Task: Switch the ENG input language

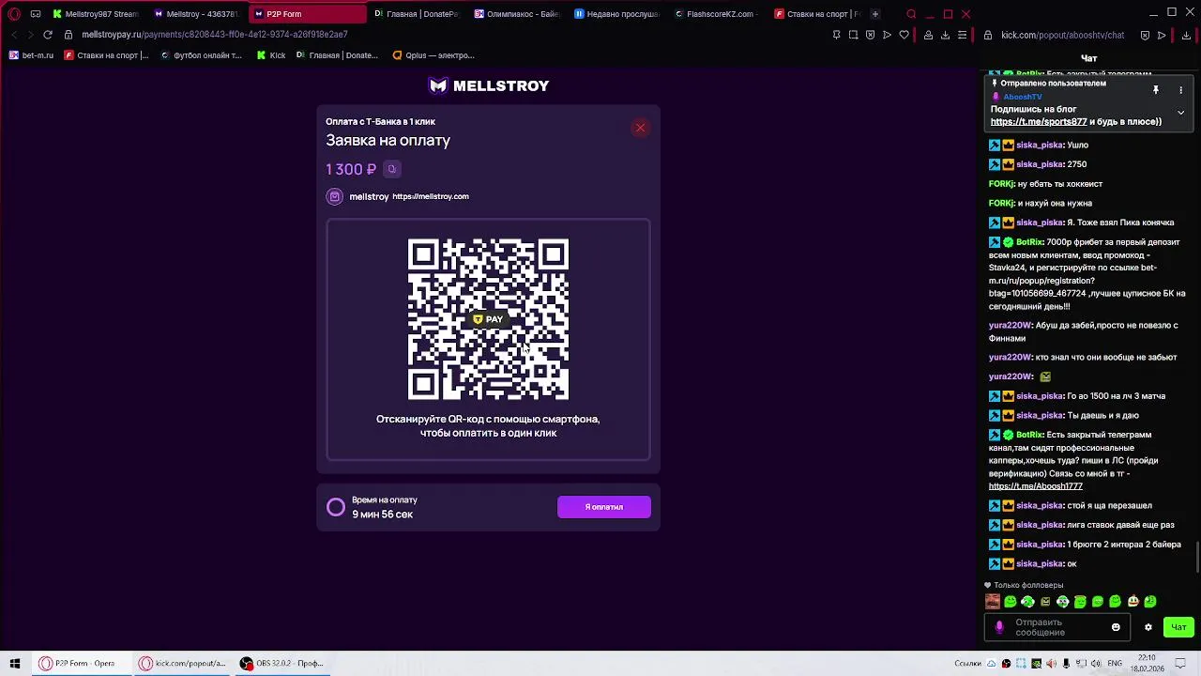Action: [x=1115, y=664]
